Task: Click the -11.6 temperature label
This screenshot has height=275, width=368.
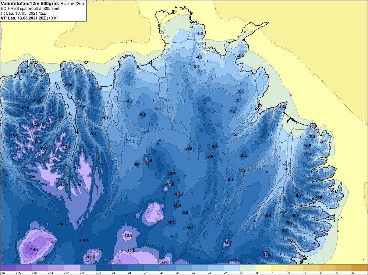Action: click(170, 185)
